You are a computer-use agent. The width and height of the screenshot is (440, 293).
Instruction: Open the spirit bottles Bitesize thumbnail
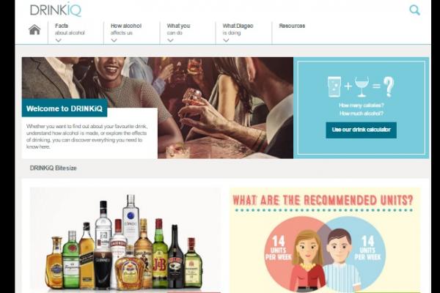(125, 240)
